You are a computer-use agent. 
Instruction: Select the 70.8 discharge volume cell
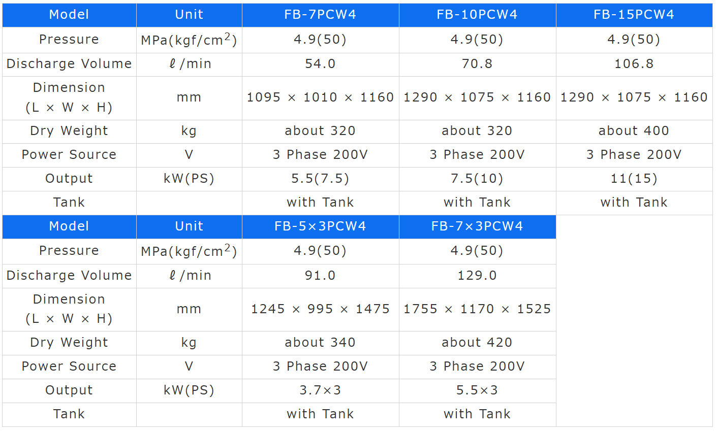(x=477, y=64)
